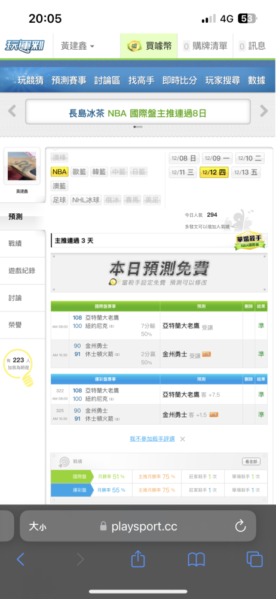Select the NBA league filter

pyautogui.click(x=60, y=171)
